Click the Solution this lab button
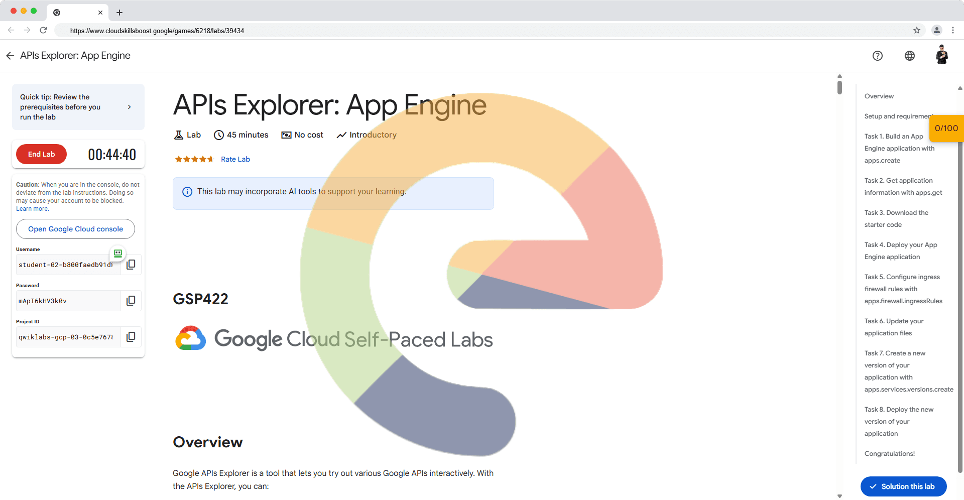This screenshot has width=964, height=500. click(903, 486)
